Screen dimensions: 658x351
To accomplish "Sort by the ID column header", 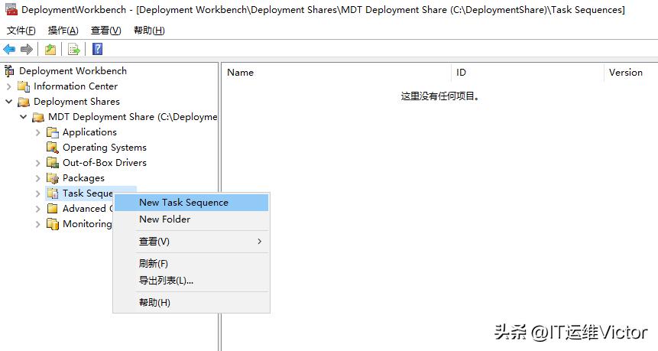I will [527, 73].
